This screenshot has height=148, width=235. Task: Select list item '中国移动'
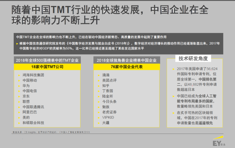[x=30, y=80]
